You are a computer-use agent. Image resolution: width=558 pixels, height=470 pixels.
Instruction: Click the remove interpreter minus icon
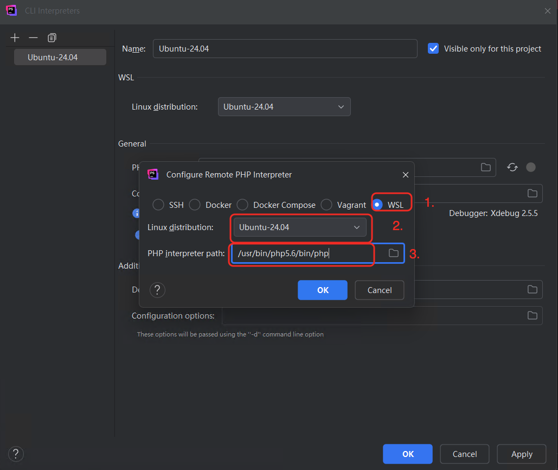click(x=33, y=37)
